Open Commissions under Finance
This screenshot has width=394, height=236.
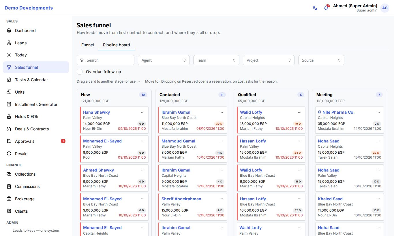[x=36, y=186]
